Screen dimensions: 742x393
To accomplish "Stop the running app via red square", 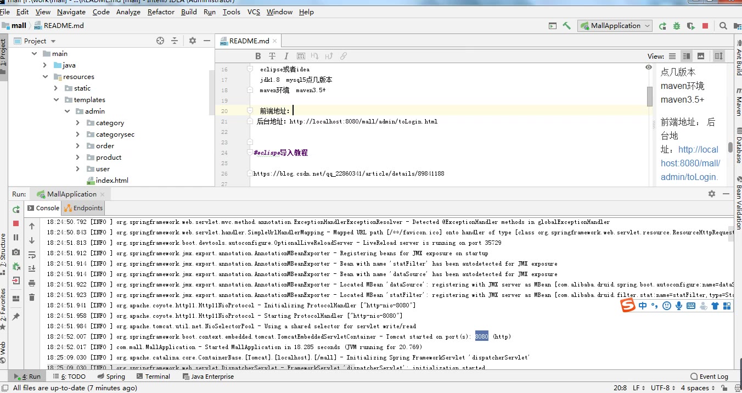I will coord(705,26).
